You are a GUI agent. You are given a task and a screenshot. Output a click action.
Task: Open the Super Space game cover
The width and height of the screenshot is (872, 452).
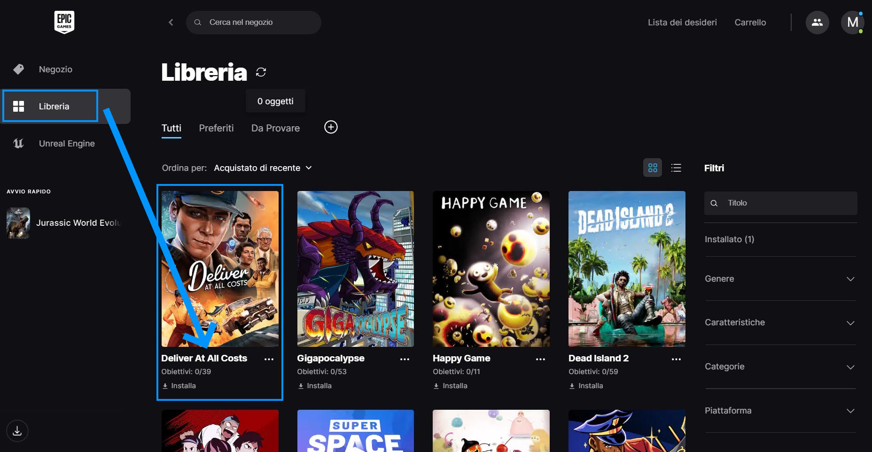[x=356, y=431]
